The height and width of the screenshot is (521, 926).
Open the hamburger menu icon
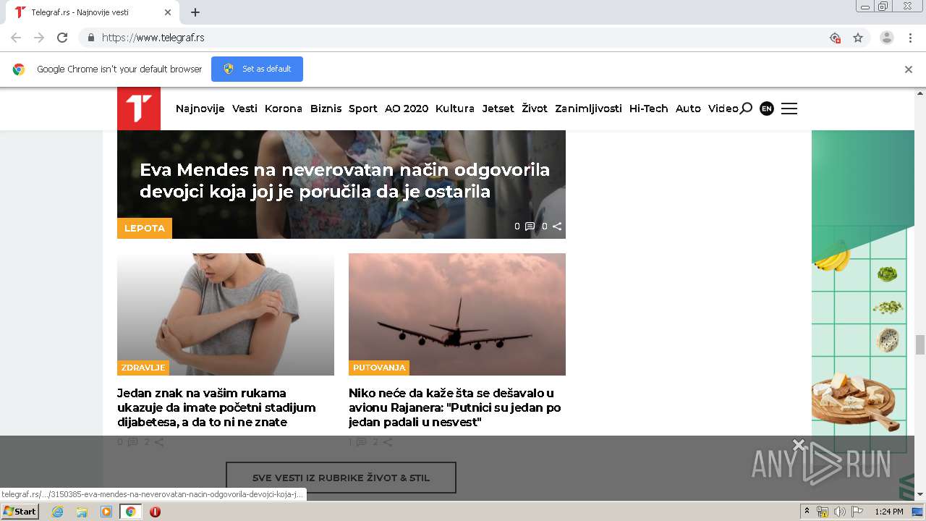[x=789, y=109]
